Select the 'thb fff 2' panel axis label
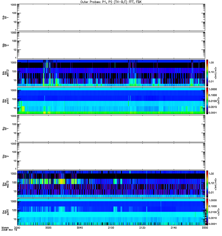 point(5,45)
